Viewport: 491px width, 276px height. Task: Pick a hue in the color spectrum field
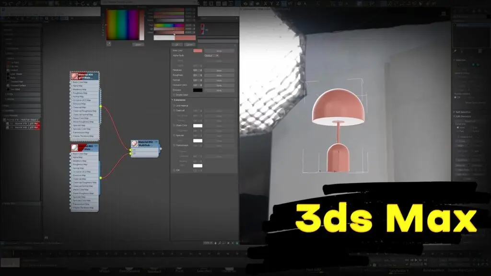[x=123, y=24]
